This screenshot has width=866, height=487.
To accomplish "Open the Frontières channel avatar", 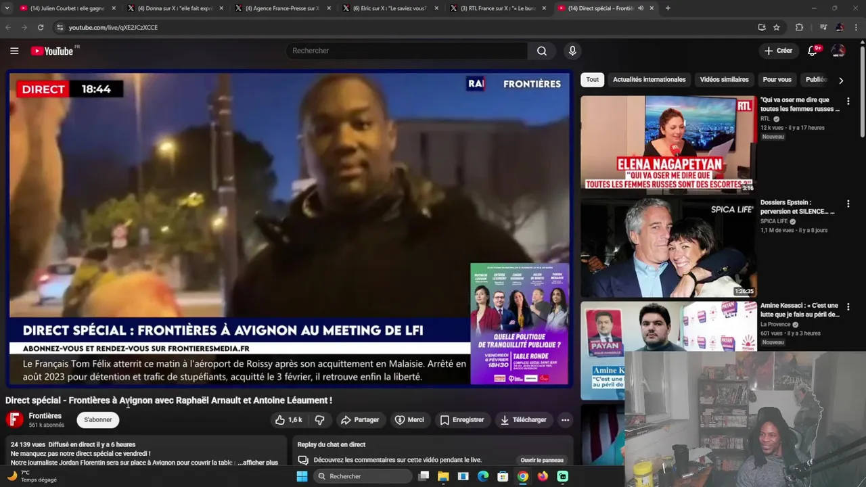I will (14, 420).
